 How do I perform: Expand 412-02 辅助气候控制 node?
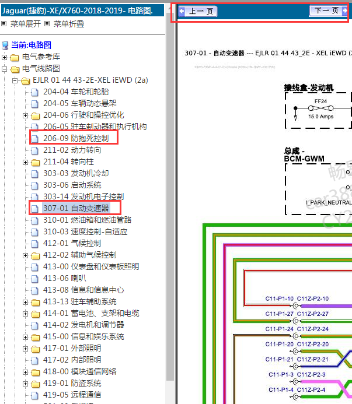pos(25,255)
